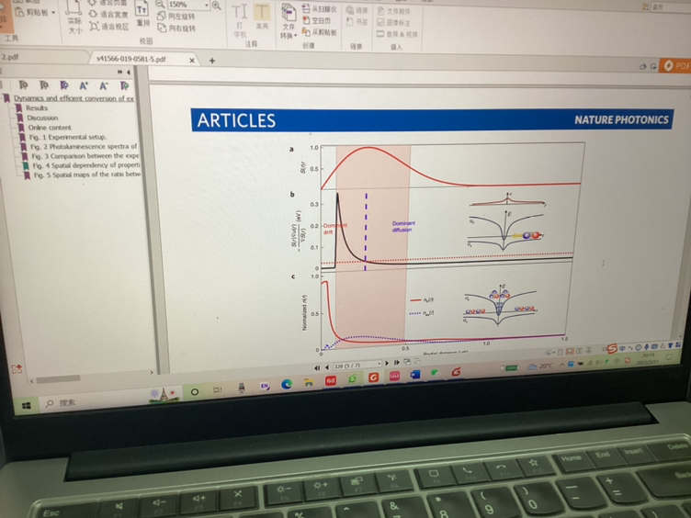Viewport: 691px width, 518px height.
Task: Open bookmark 'Dynamics and efficient conversion of ex'
Action: (74, 98)
